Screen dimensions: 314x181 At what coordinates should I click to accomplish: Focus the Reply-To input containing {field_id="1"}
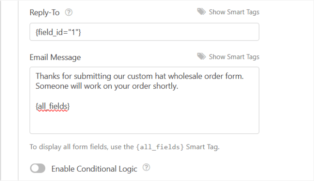[x=145, y=32]
